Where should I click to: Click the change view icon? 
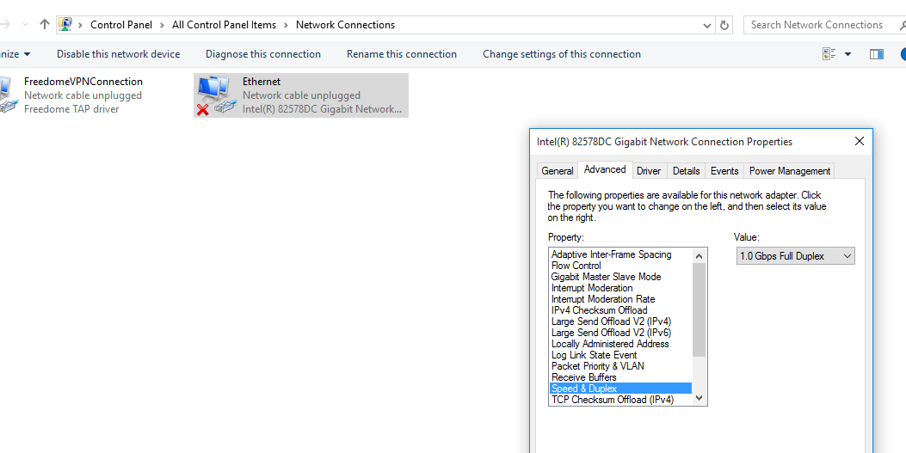(x=829, y=54)
